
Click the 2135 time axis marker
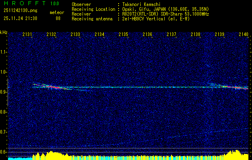(x=123, y=35)
